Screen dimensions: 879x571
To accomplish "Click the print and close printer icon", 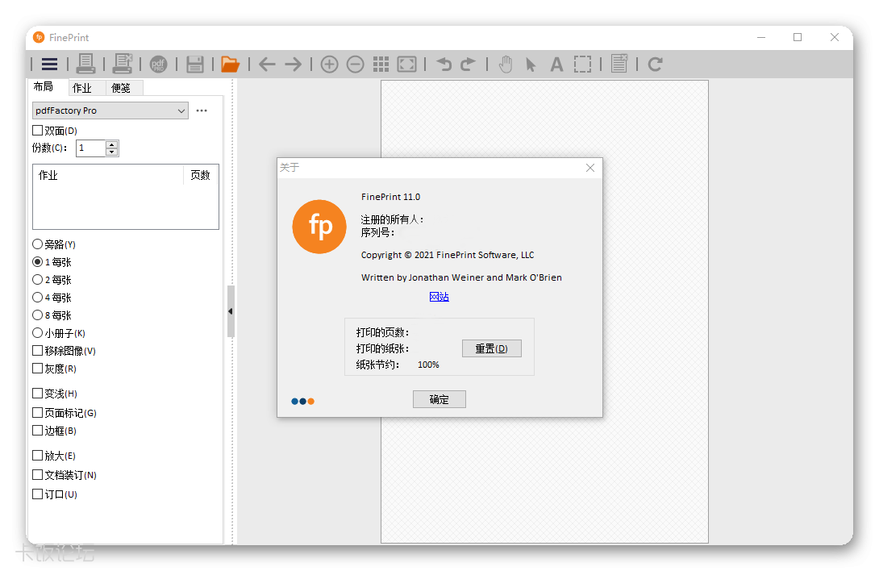I will coord(123,64).
